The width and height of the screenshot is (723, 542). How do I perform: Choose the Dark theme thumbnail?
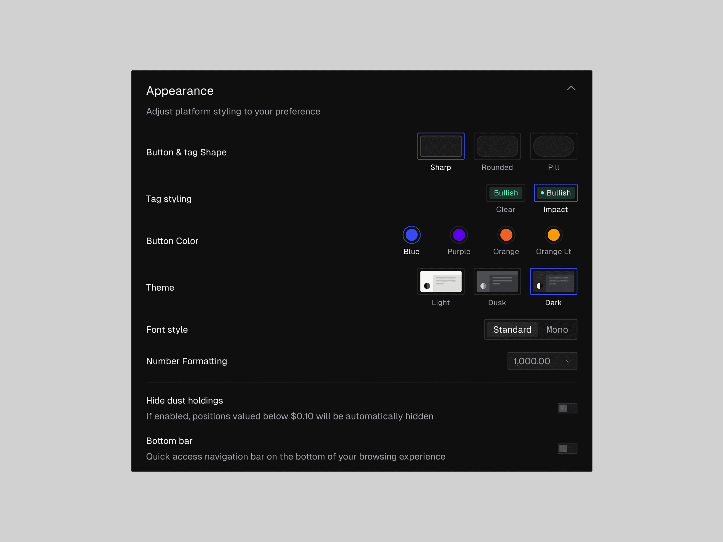[x=553, y=281]
